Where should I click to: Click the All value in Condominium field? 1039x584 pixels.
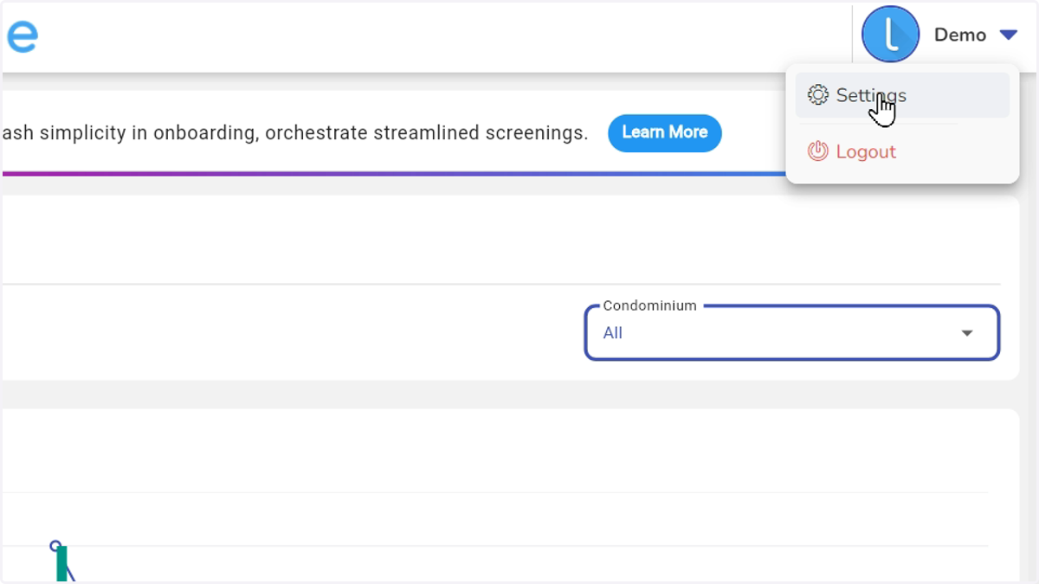pyautogui.click(x=613, y=333)
